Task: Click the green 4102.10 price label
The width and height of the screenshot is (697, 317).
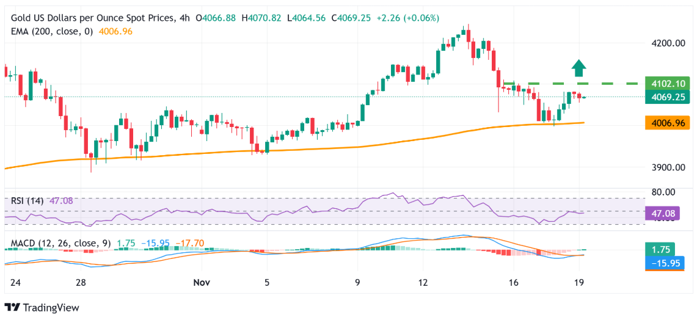Action: click(x=667, y=84)
